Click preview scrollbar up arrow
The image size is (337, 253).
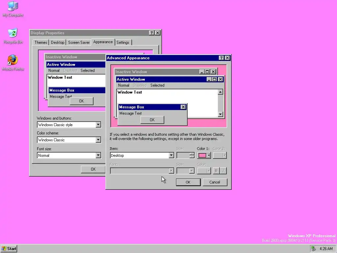click(220, 92)
